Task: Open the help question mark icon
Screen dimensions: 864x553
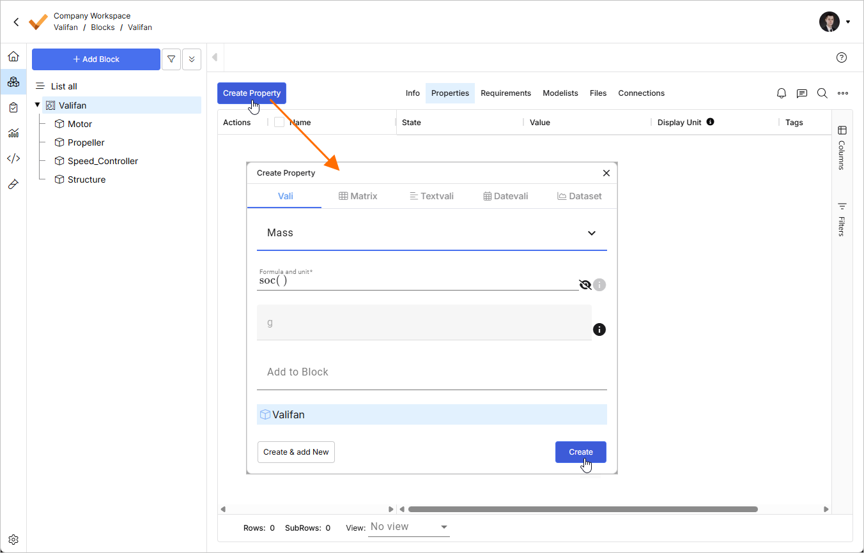Action: point(842,57)
